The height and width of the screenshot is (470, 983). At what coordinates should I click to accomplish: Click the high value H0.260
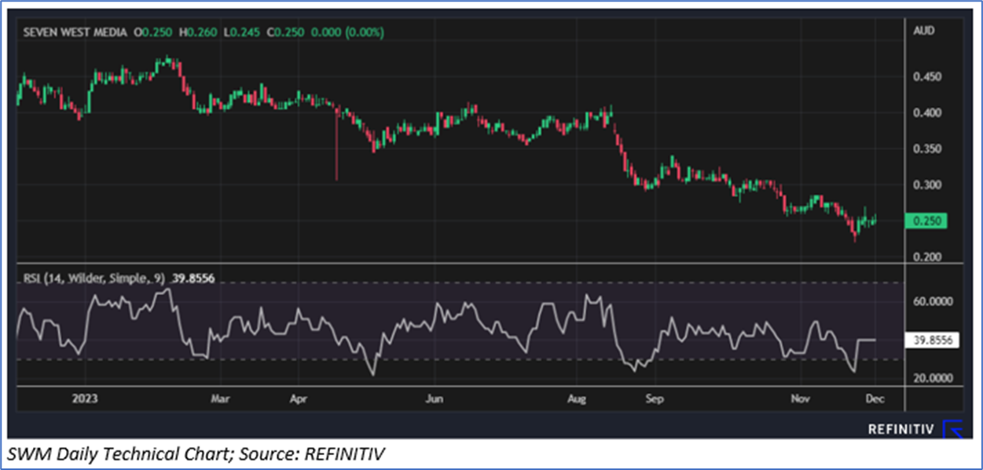point(199,32)
